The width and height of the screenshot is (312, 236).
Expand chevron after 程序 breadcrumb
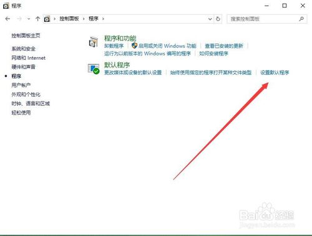coord(103,19)
